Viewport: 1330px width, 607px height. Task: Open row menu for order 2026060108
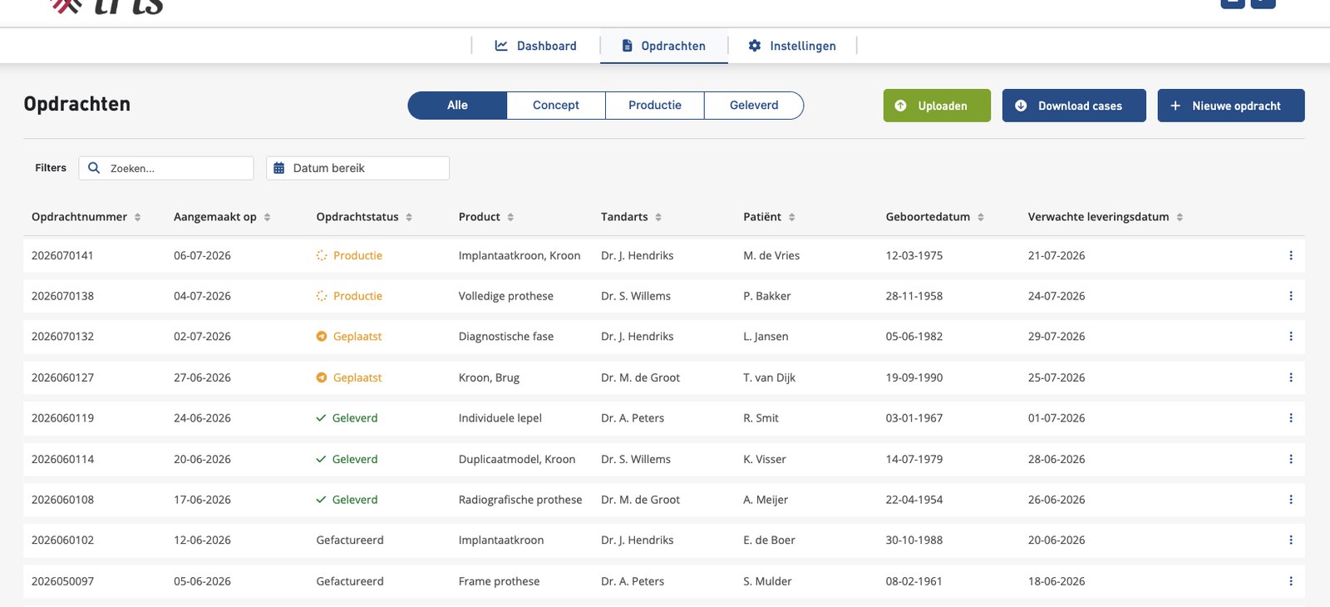(1291, 500)
